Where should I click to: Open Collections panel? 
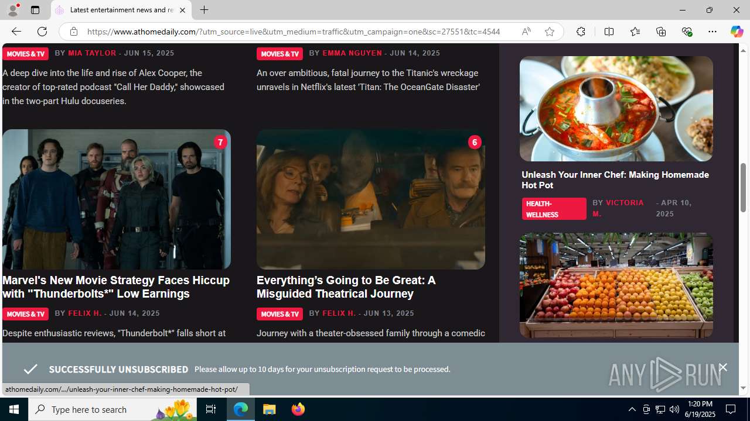click(x=661, y=32)
